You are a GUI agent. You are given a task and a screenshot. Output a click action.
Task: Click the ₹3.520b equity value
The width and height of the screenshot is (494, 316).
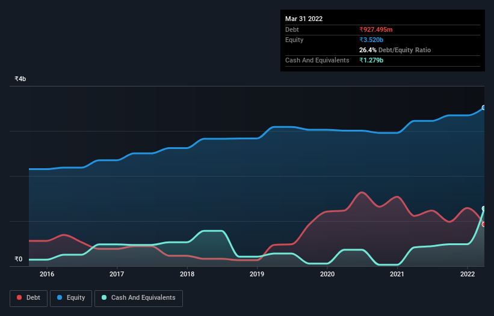(371, 40)
